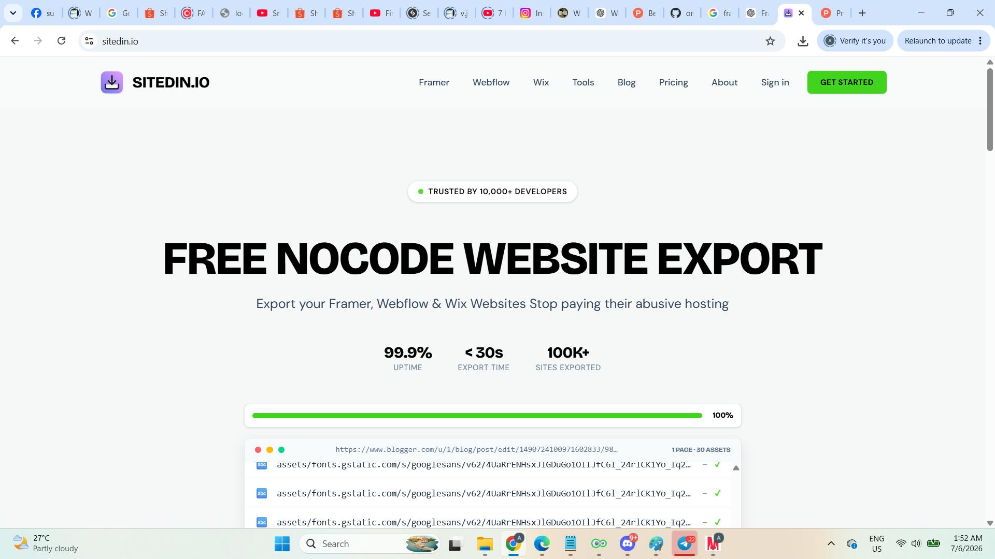Click the green 100% progress bar
This screenshot has height=559, width=995.
tap(477, 416)
